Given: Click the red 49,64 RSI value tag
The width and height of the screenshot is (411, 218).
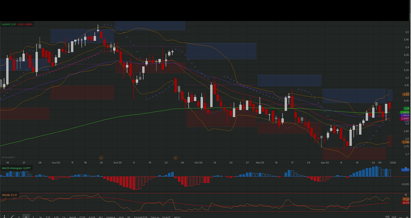Looking at the screenshot, I should tap(406, 203).
